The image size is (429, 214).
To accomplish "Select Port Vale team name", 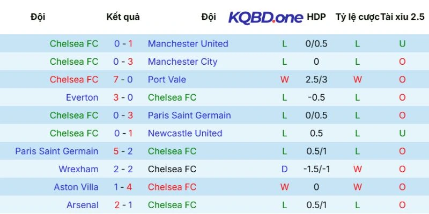I will [167, 80].
